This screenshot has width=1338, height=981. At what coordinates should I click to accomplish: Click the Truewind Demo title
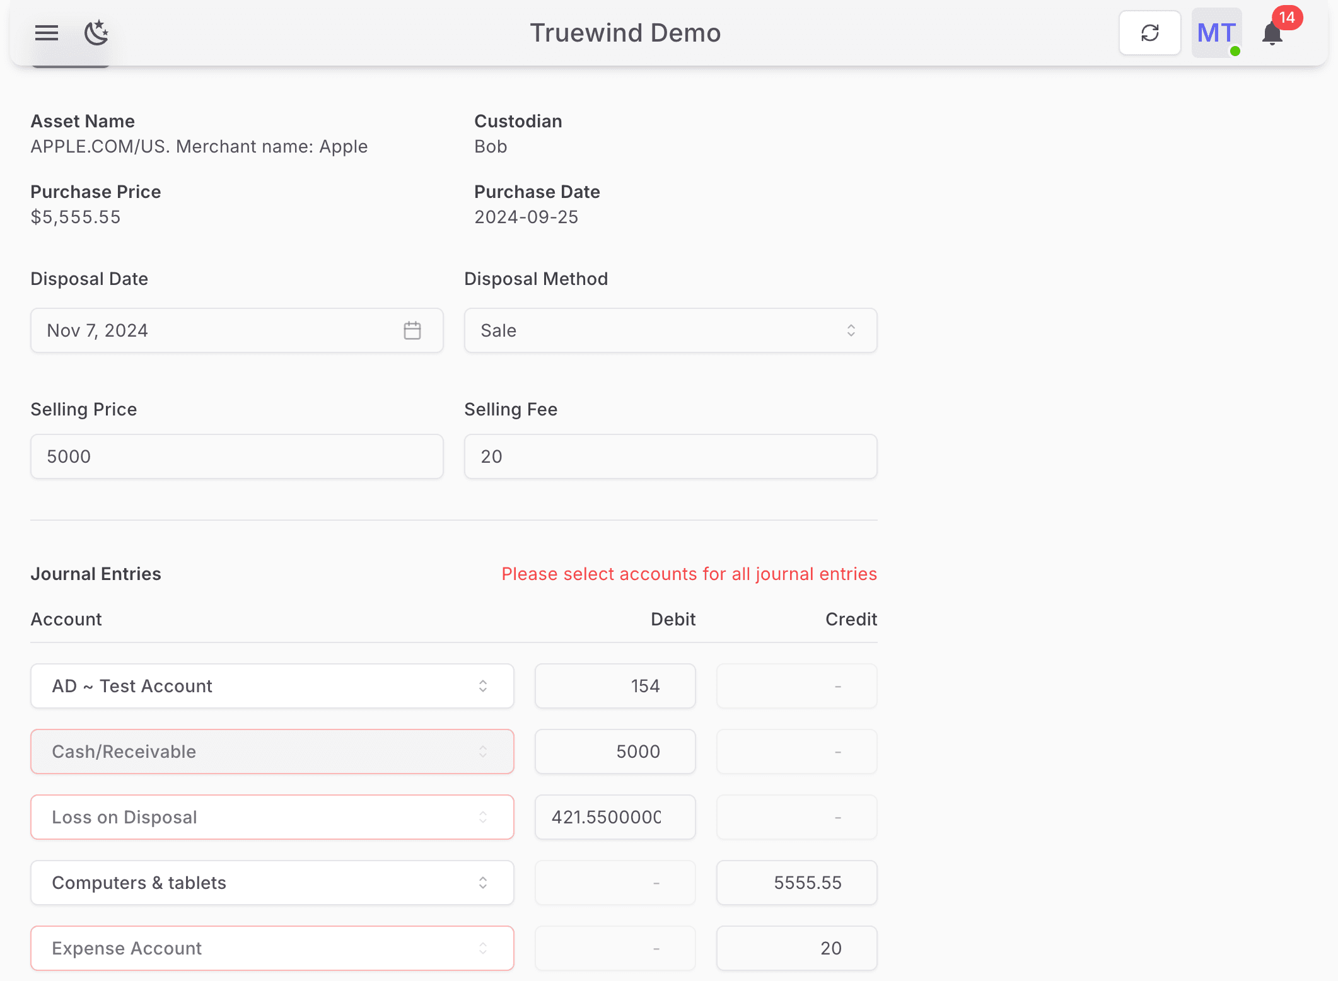tap(625, 33)
